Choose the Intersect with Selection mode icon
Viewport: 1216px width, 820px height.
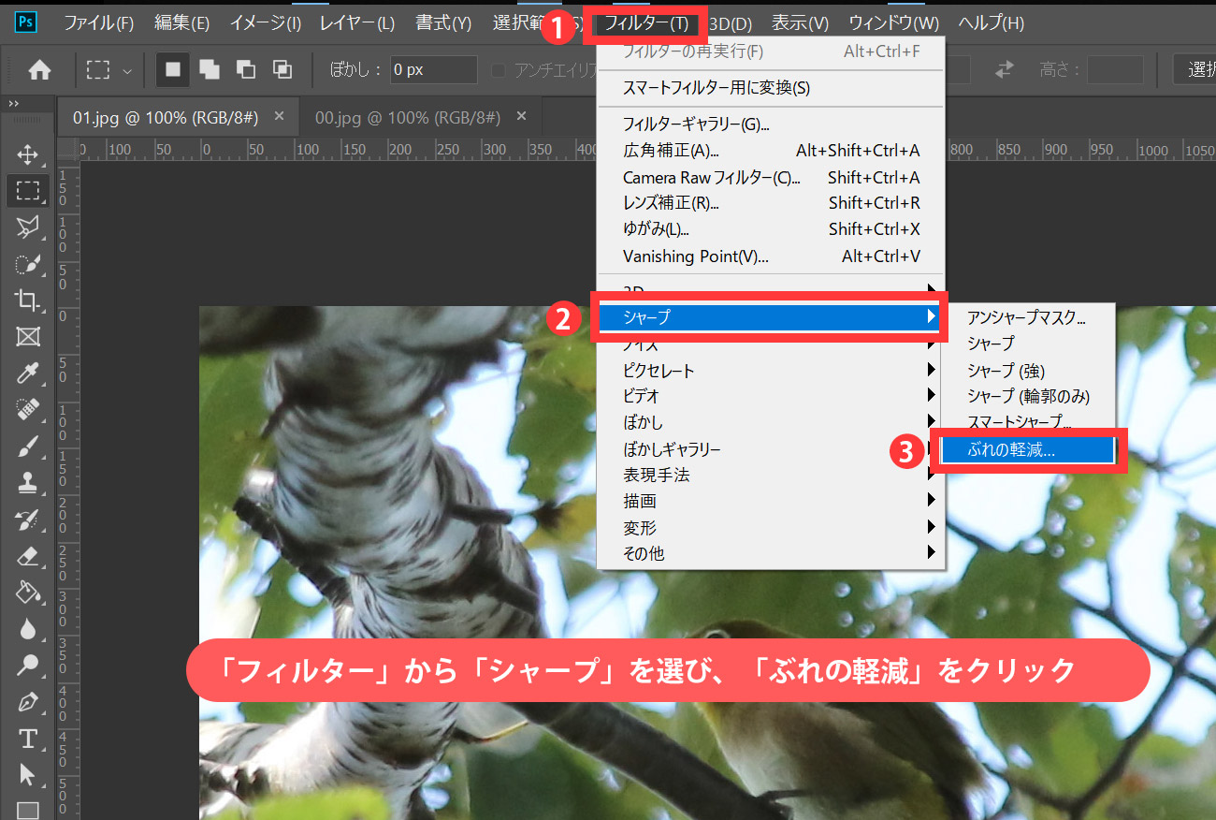[282, 69]
